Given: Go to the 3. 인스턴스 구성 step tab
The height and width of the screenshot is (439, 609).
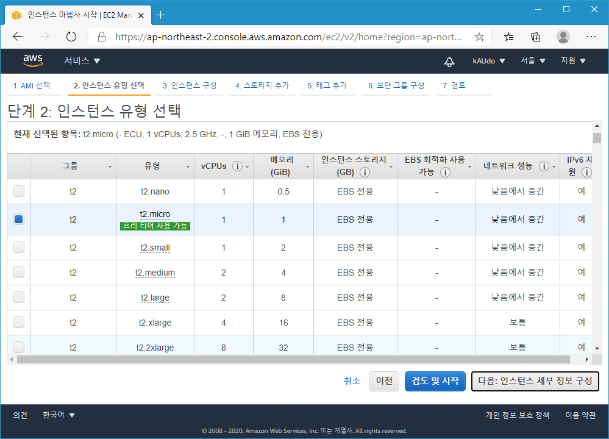Looking at the screenshot, I should [190, 85].
